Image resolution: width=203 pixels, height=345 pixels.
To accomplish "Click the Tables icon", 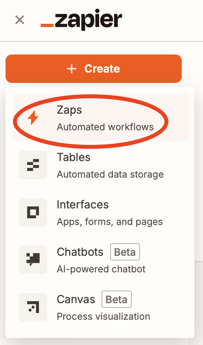I will coord(33,165).
